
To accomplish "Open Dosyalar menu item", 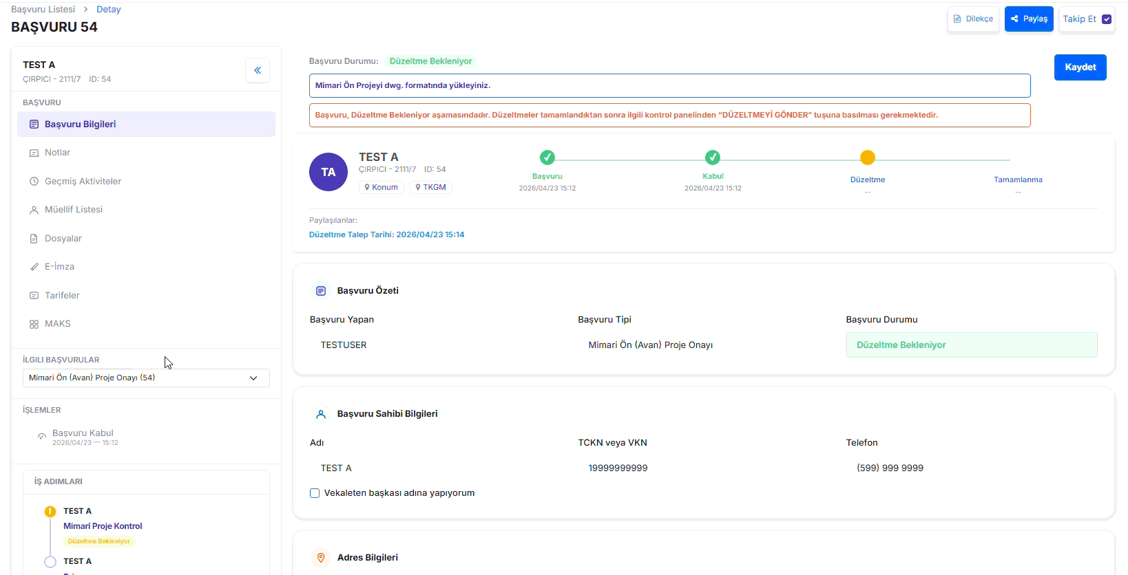I will pos(146,239).
